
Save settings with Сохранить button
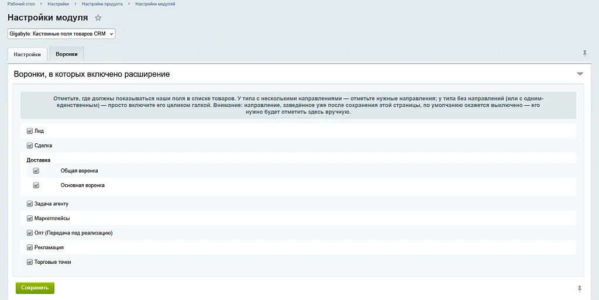click(x=35, y=288)
